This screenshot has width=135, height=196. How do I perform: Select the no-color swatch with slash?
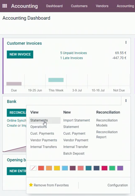point(33,168)
